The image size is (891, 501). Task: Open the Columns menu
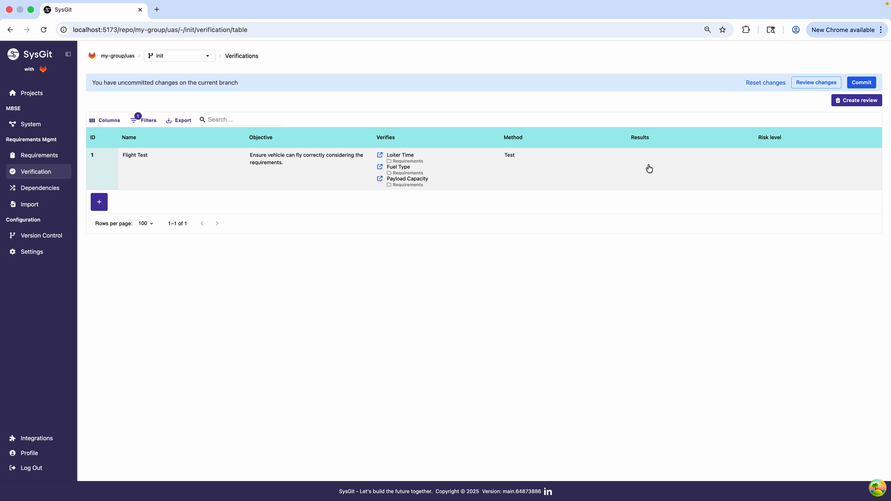(104, 120)
